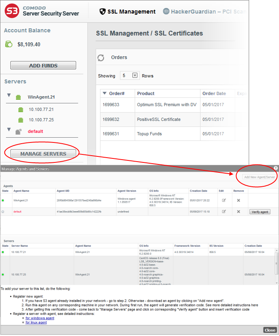Select 10.100.77.21 in the Servers tree

41,109
